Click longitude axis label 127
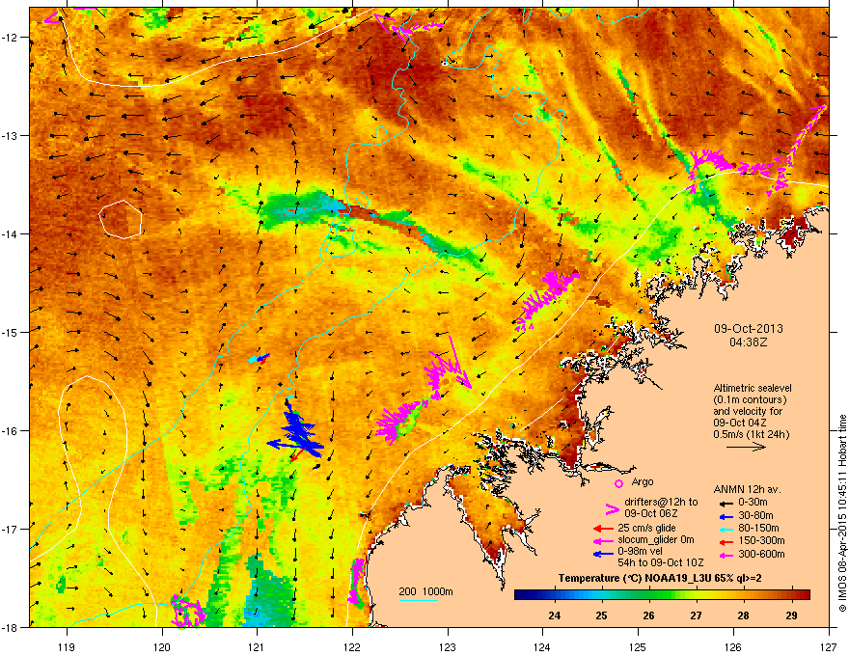The height and width of the screenshot is (656, 849). 829,646
